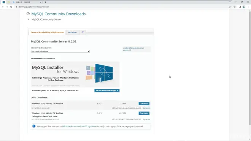Open the information icon tab next to Archives
251x141 pixels.
pyautogui.click(x=83, y=32)
